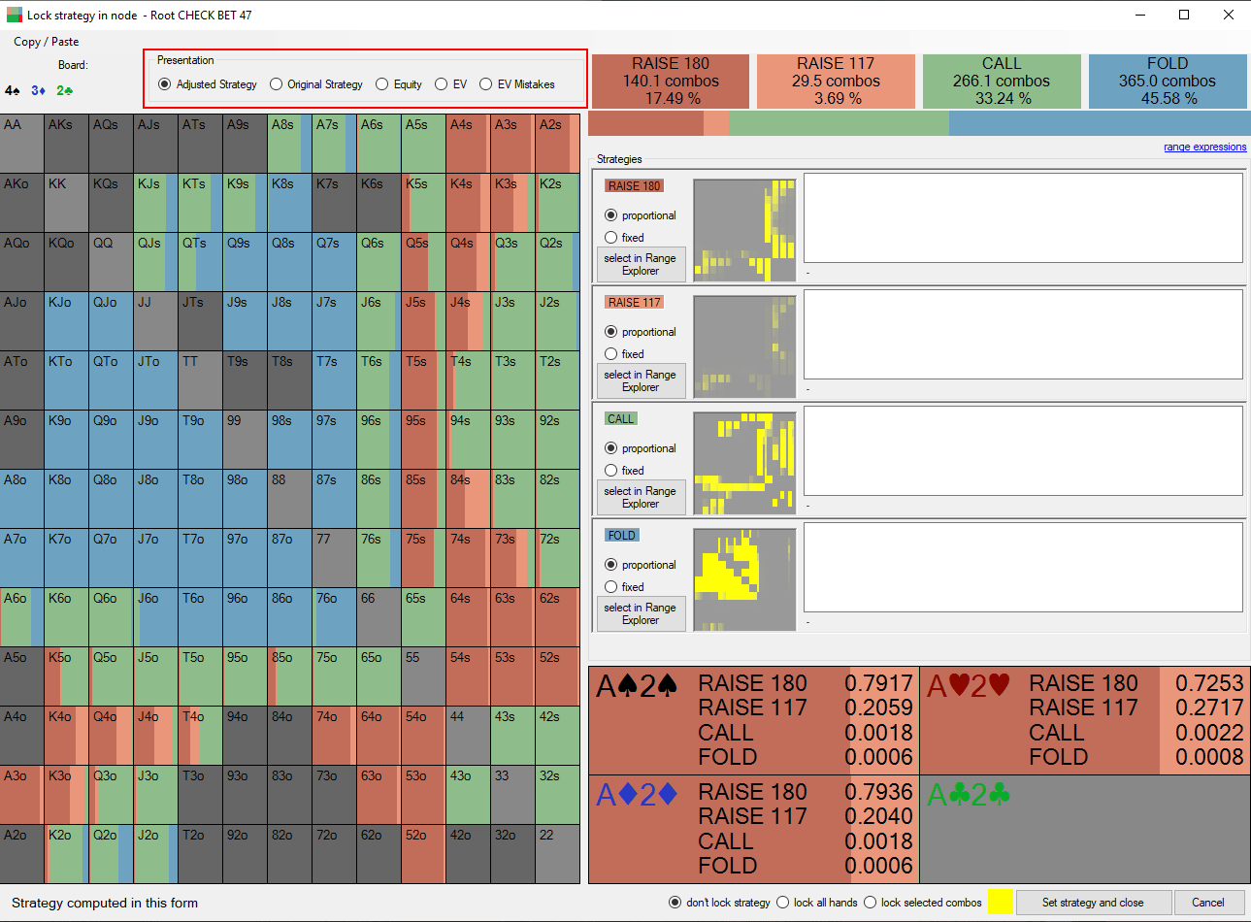1251x922 pixels.
Task: Click the FOLD strategy heatmap thumbnail
Action: point(744,579)
